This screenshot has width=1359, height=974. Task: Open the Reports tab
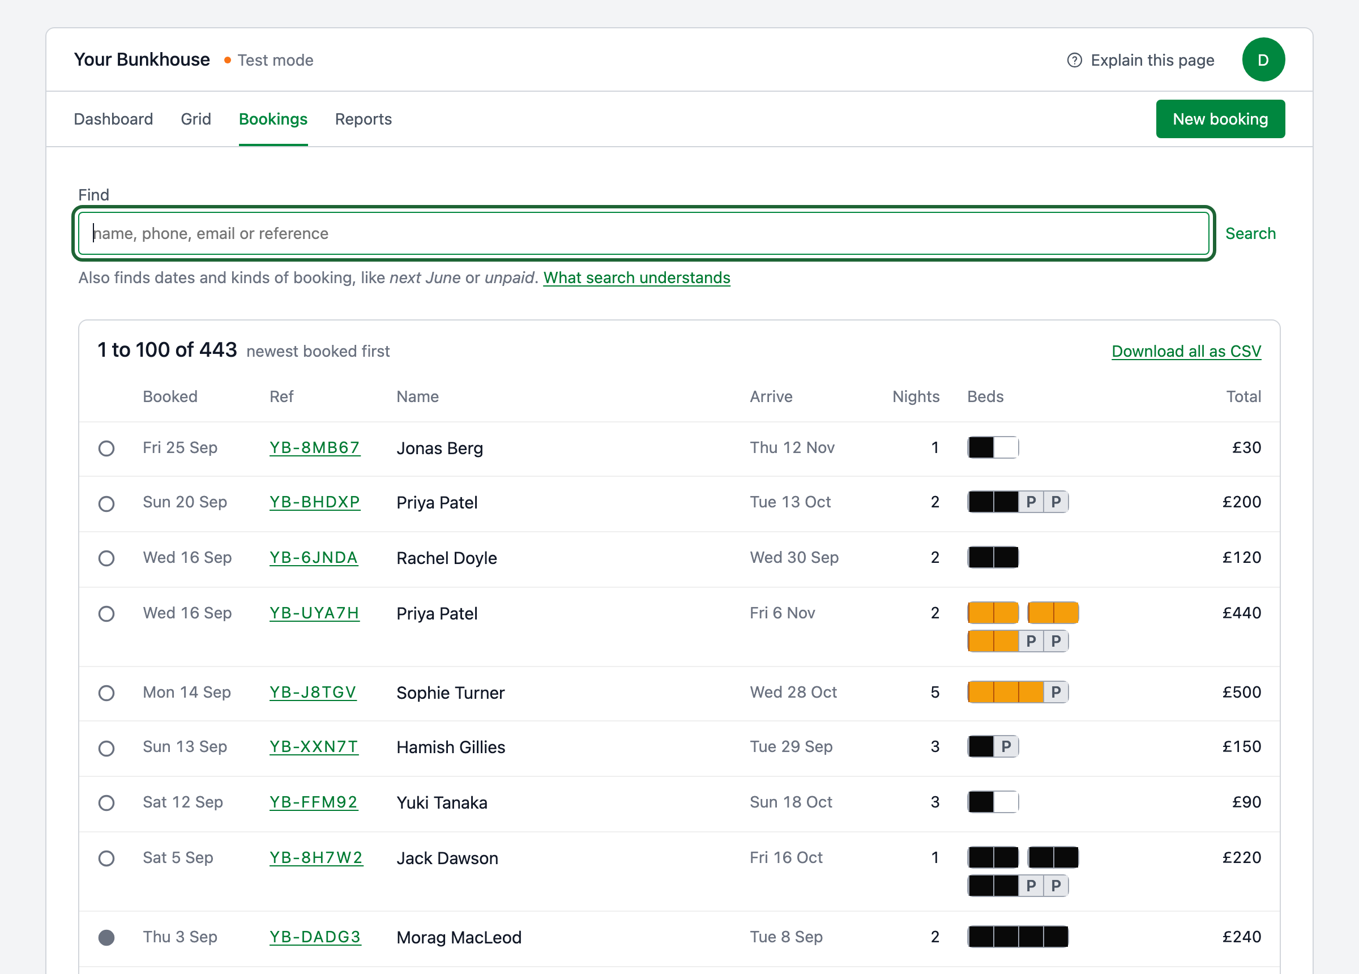363,119
